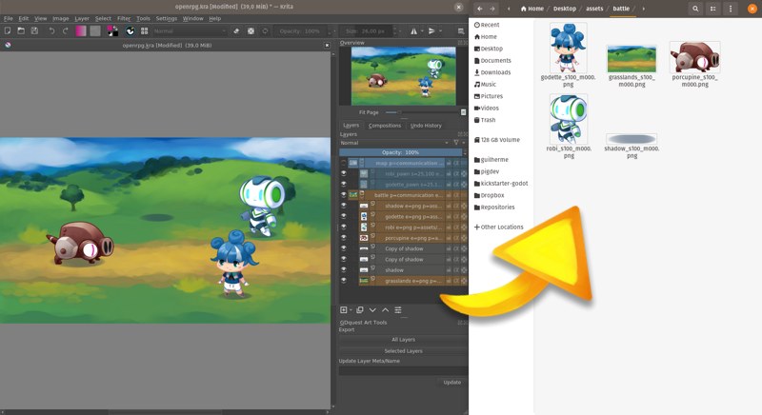The image size is (762, 415).
Task: Click the Selected Layers export button
Action: pyautogui.click(x=403, y=351)
